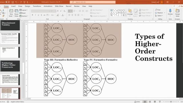Pick the font color
Image resolution: width=183 pixels, height=103 pixels.
(63, 15)
